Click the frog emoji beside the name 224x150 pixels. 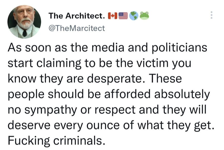(145, 16)
